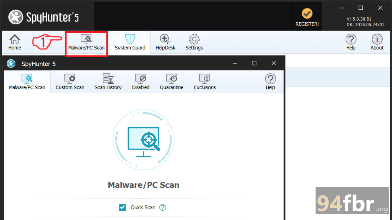Click the database text "DB: 2018.06.24x01"
This screenshot has width=392, height=220.
coord(365,25)
